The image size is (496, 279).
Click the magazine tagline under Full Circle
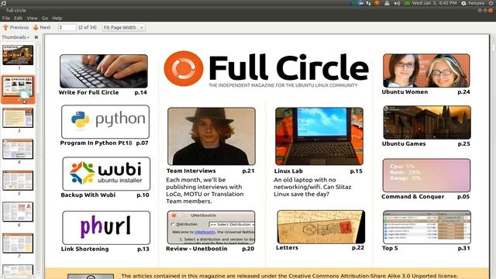click(x=283, y=85)
